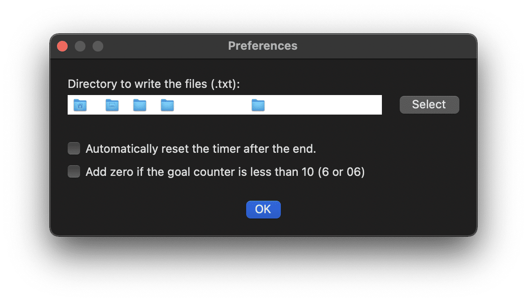Click the greyed-out zoom window button
This screenshot has width=527, height=302.
pyautogui.click(x=98, y=46)
